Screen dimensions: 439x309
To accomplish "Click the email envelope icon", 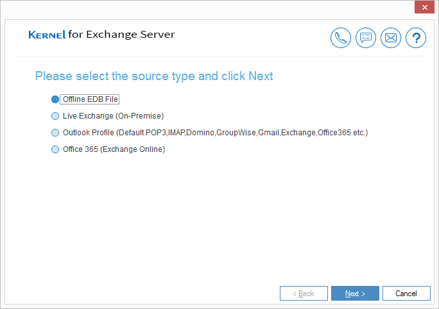I will pyautogui.click(x=391, y=38).
